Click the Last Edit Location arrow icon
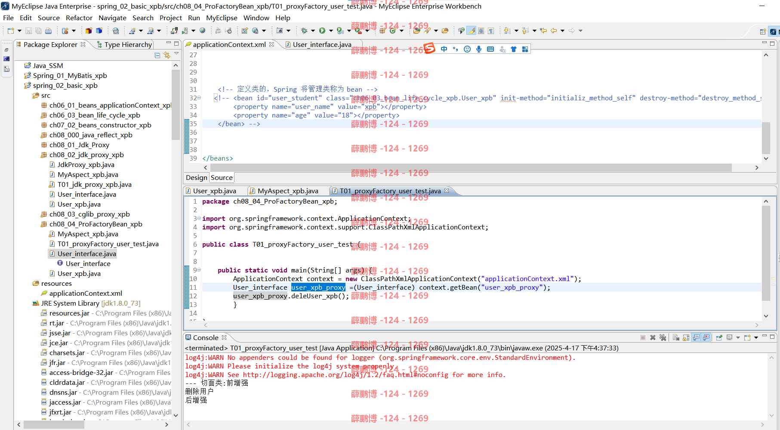Image resolution: width=780 pixels, height=430 pixels. 543,31
